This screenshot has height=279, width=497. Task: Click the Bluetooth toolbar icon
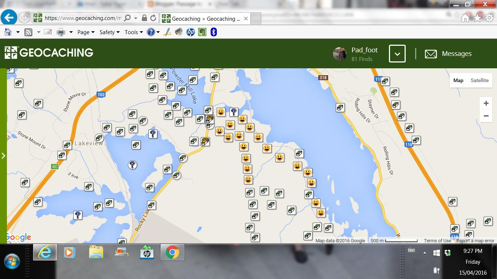(214, 32)
